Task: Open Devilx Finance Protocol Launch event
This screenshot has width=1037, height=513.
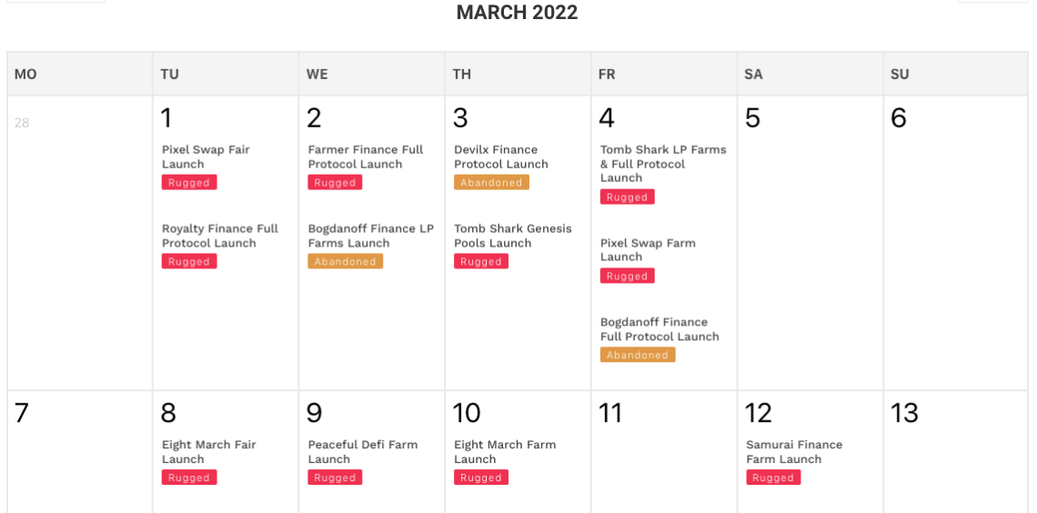Action: pyautogui.click(x=501, y=156)
